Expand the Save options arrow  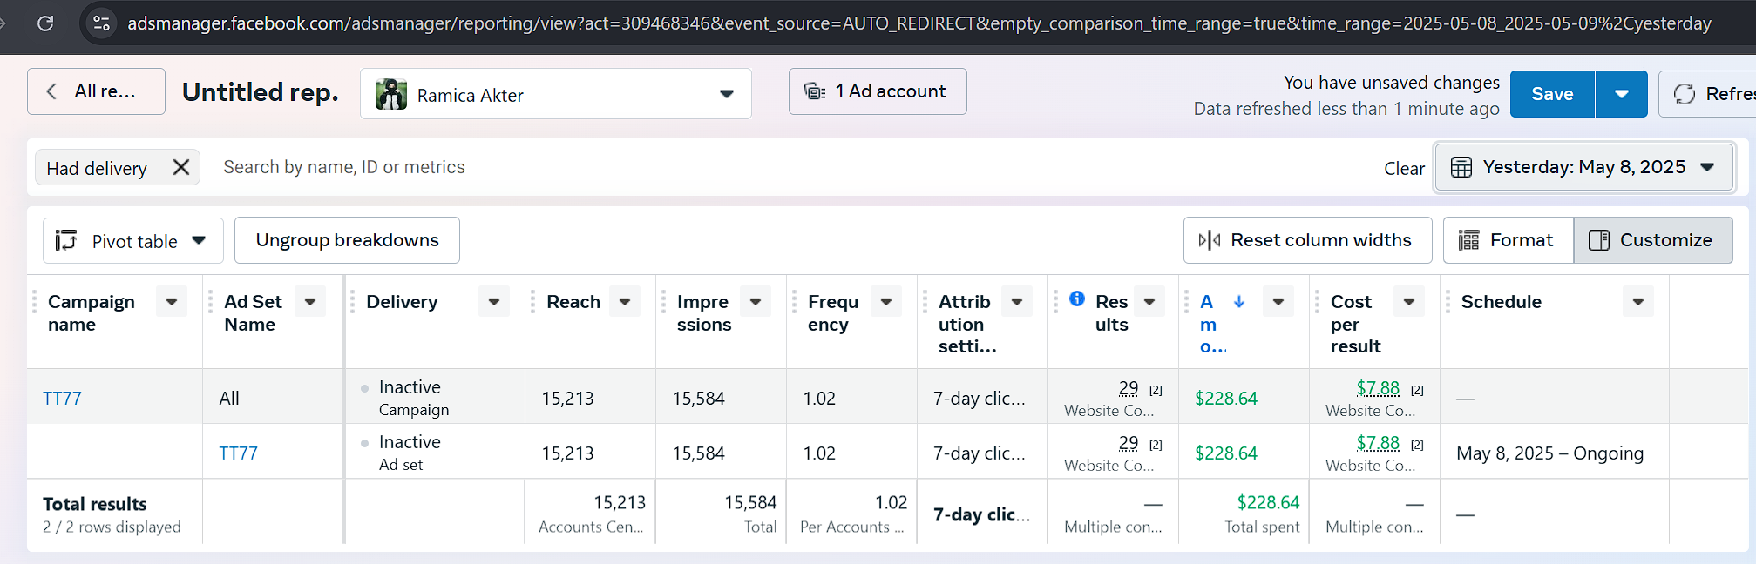point(1621,94)
